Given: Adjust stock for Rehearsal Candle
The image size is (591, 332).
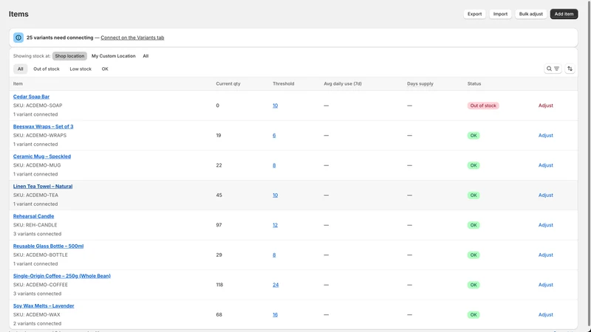Looking at the screenshot, I should coord(546,225).
